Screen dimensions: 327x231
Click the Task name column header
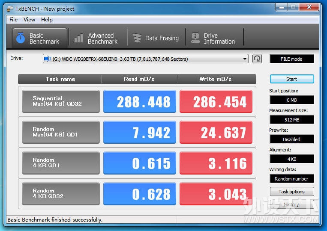pos(60,79)
